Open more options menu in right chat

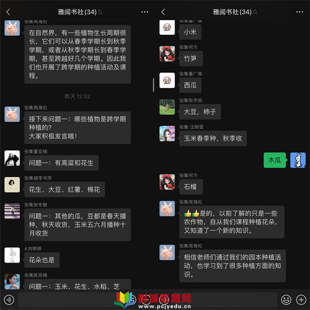pos(300,12)
